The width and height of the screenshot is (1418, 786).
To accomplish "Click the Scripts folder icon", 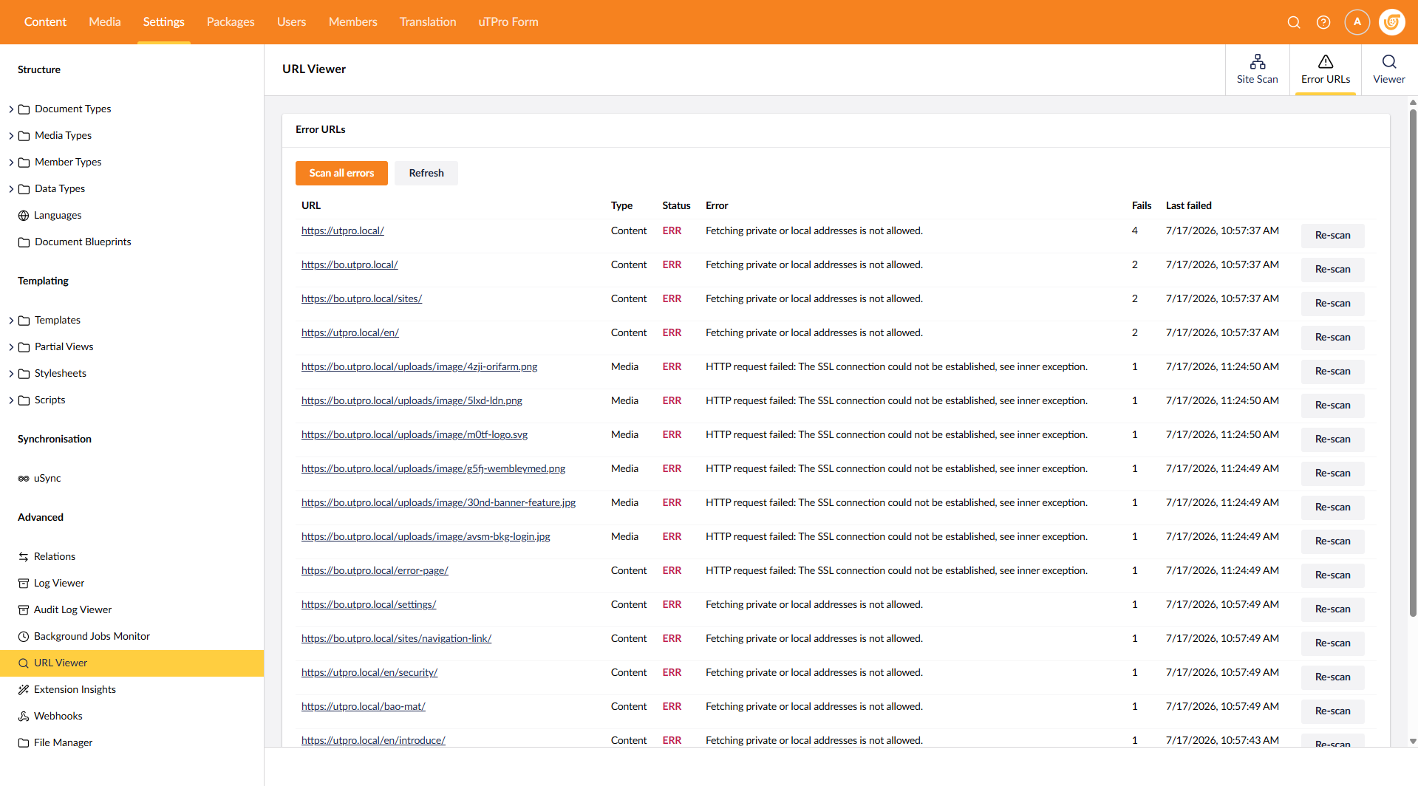I will (24, 400).
